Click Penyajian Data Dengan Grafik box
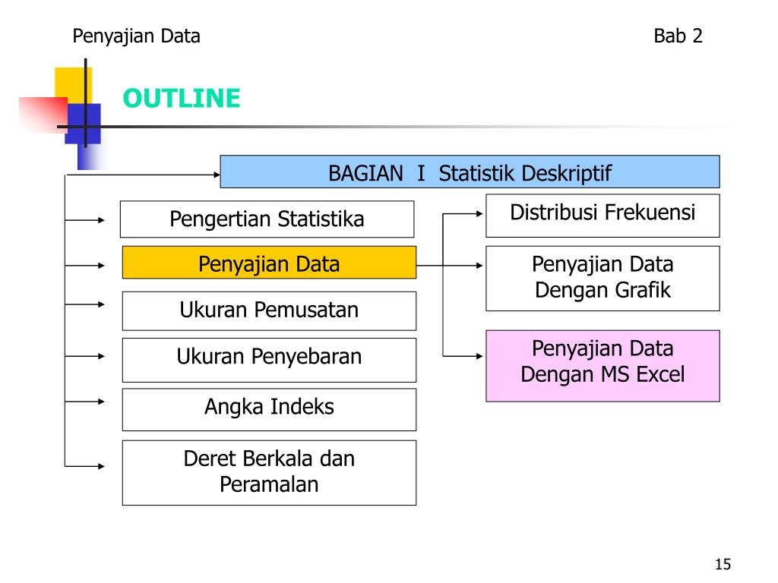This screenshot has height=583, width=778. (602, 278)
